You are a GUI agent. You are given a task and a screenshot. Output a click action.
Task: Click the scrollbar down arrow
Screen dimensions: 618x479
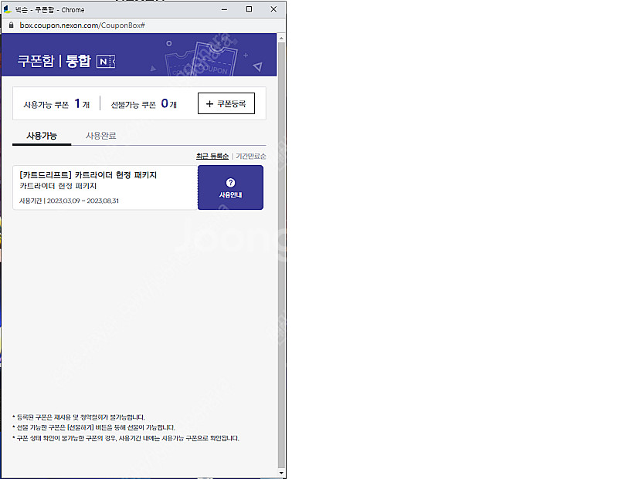281,473
